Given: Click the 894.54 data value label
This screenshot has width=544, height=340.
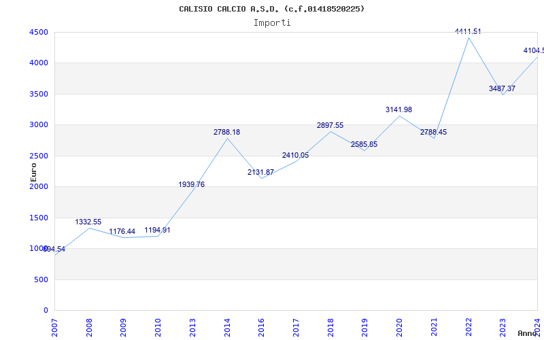Looking at the screenshot, I should (54, 249).
